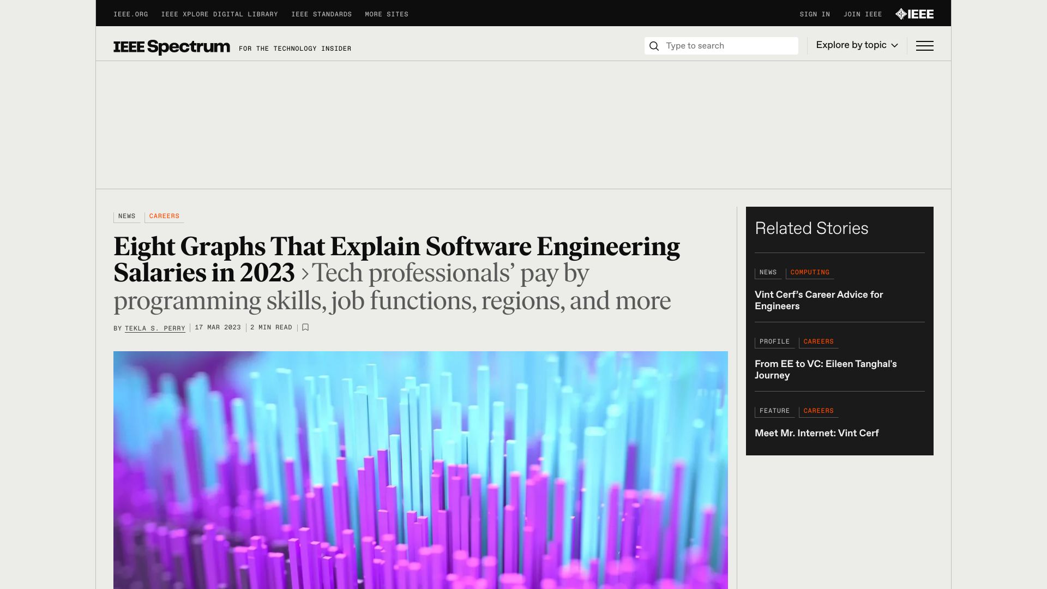Click the 2 MIN READ text
Screen dimensions: 1047x589
(271, 328)
